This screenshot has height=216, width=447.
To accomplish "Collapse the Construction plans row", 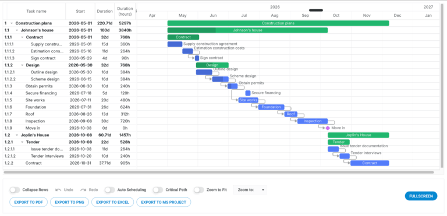I will (x=12, y=23).
